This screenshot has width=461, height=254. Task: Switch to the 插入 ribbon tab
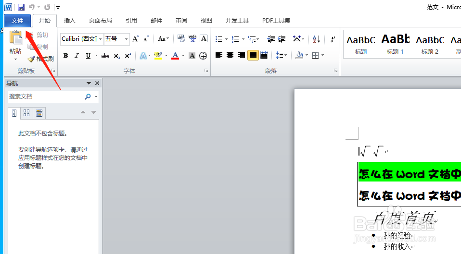coord(70,21)
